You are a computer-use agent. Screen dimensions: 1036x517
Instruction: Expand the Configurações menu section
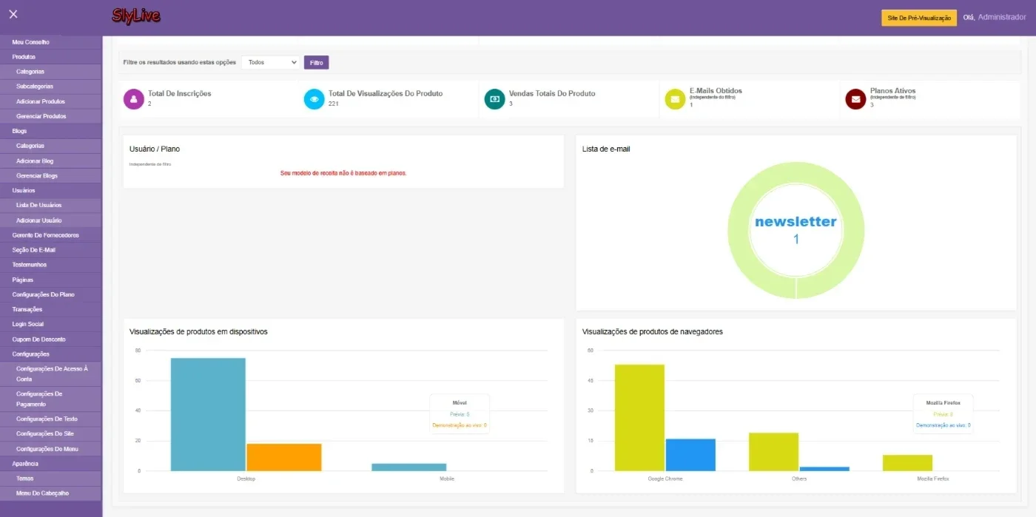[50, 354]
